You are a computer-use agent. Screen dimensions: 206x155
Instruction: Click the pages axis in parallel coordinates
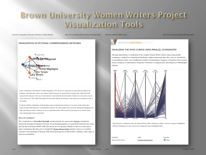pyautogui.click(x=115, y=95)
